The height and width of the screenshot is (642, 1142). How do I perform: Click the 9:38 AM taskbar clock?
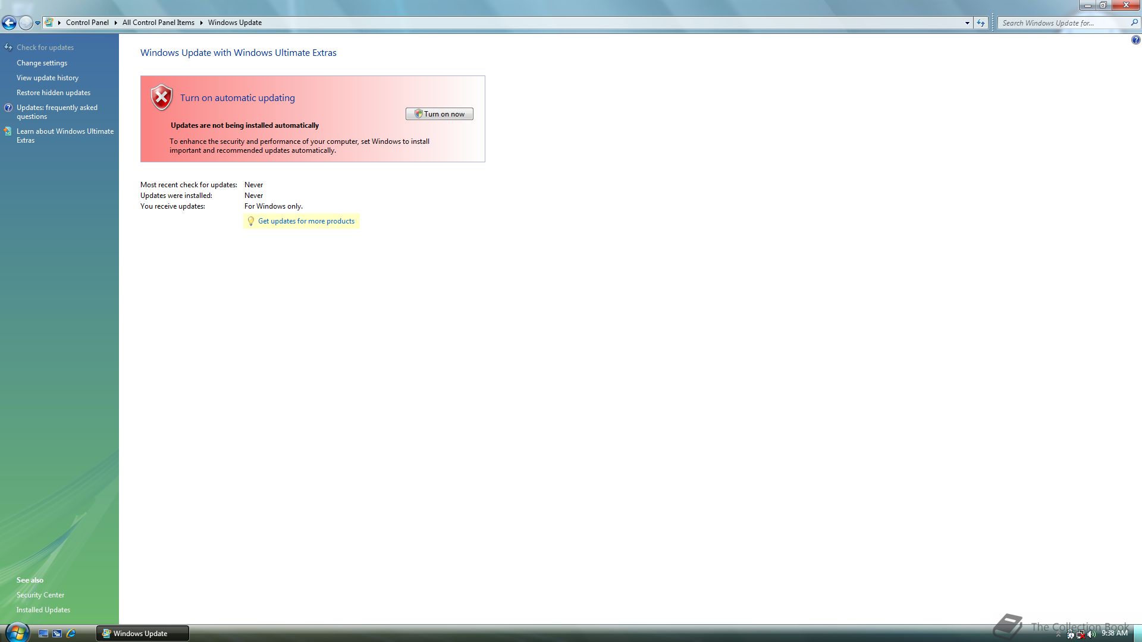pyautogui.click(x=1114, y=634)
